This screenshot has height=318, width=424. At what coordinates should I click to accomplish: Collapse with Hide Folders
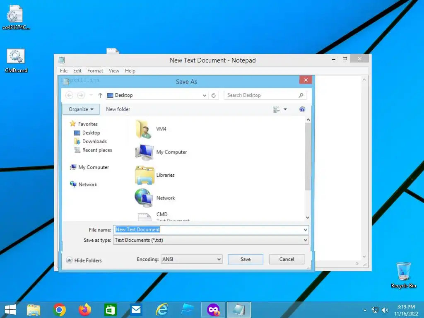point(84,260)
